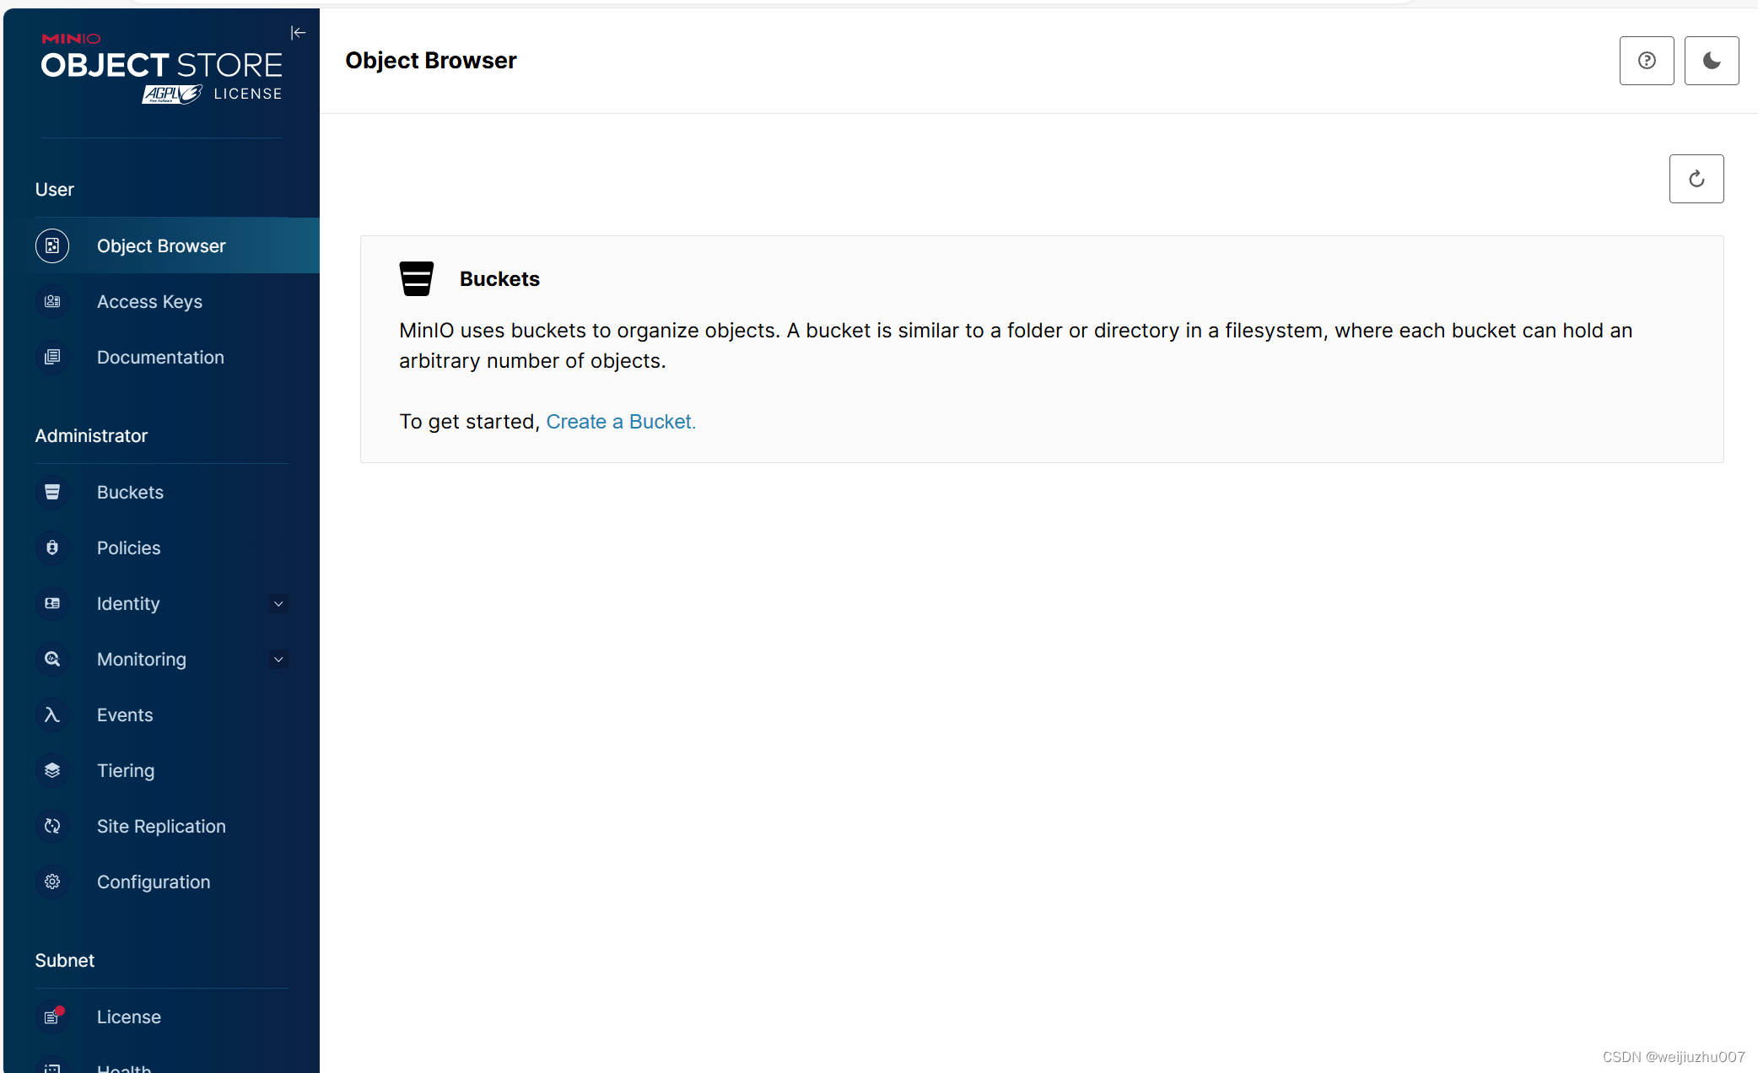Click the Object Browser sidebar icon
This screenshot has width=1758, height=1073.
click(x=52, y=245)
